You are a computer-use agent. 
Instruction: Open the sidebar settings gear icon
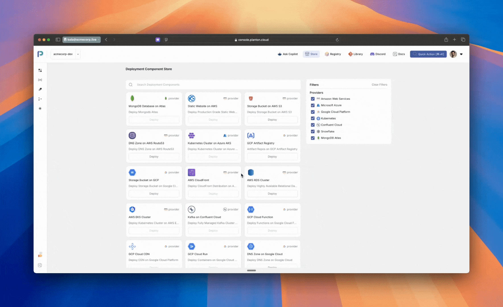40,108
